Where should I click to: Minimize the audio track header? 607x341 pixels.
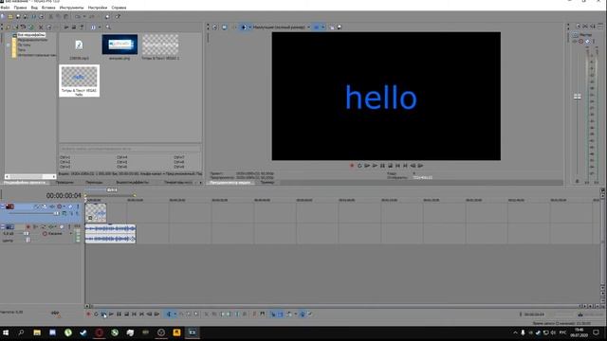(x=2, y=226)
